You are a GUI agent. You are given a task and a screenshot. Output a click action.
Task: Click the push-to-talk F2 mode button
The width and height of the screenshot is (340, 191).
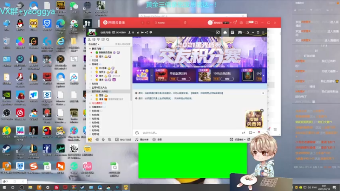point(123,140)
